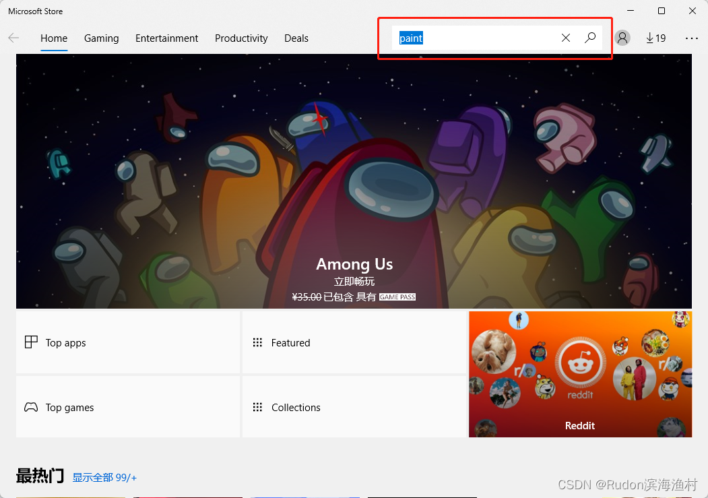Open the Top apps tile
The height and width of the screenshot is (498, 708).
[128, 342]
